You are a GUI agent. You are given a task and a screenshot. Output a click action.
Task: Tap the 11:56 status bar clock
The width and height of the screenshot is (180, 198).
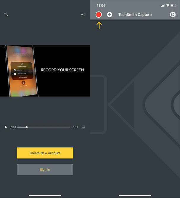[x=101, y=6]
